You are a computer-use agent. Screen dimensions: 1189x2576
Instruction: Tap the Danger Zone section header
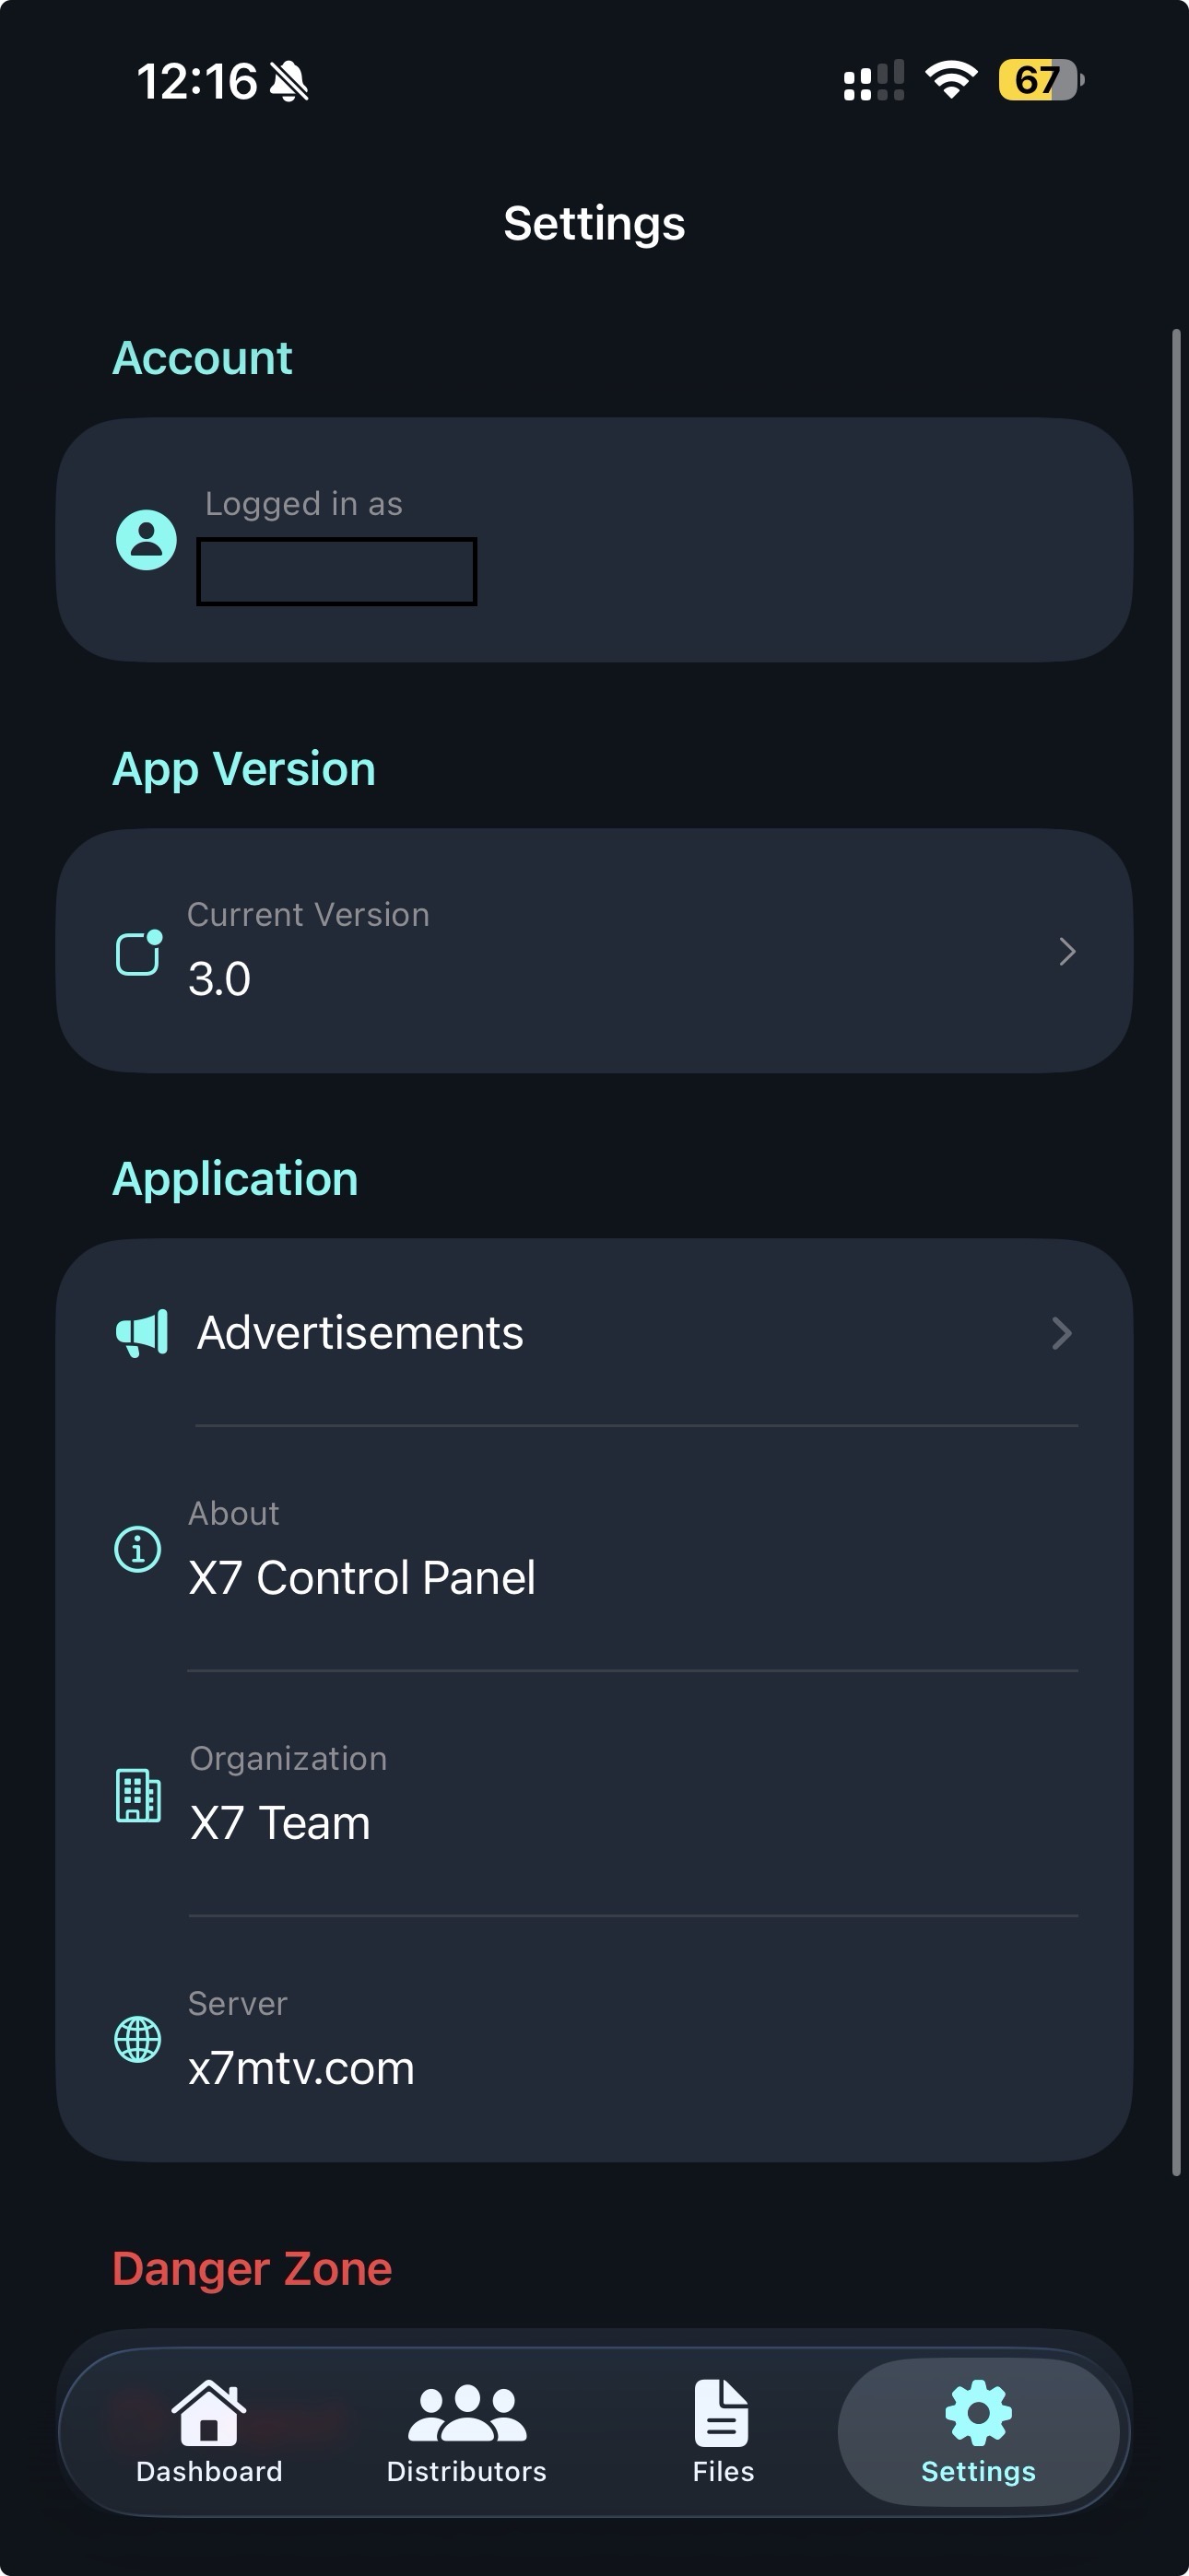click(x=252, y=2268)
